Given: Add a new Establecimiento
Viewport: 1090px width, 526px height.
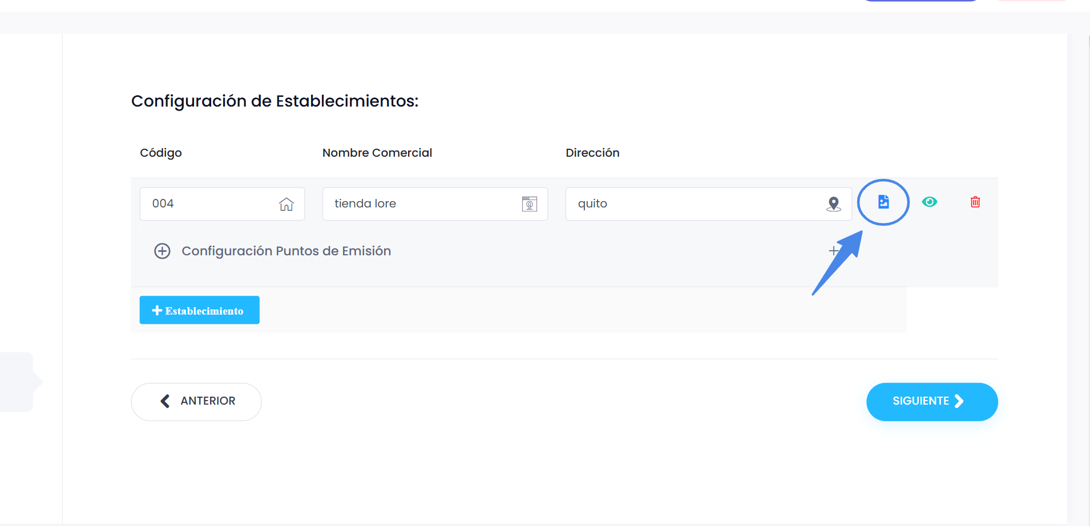Looking at the screenshot, I should point(199,310).
